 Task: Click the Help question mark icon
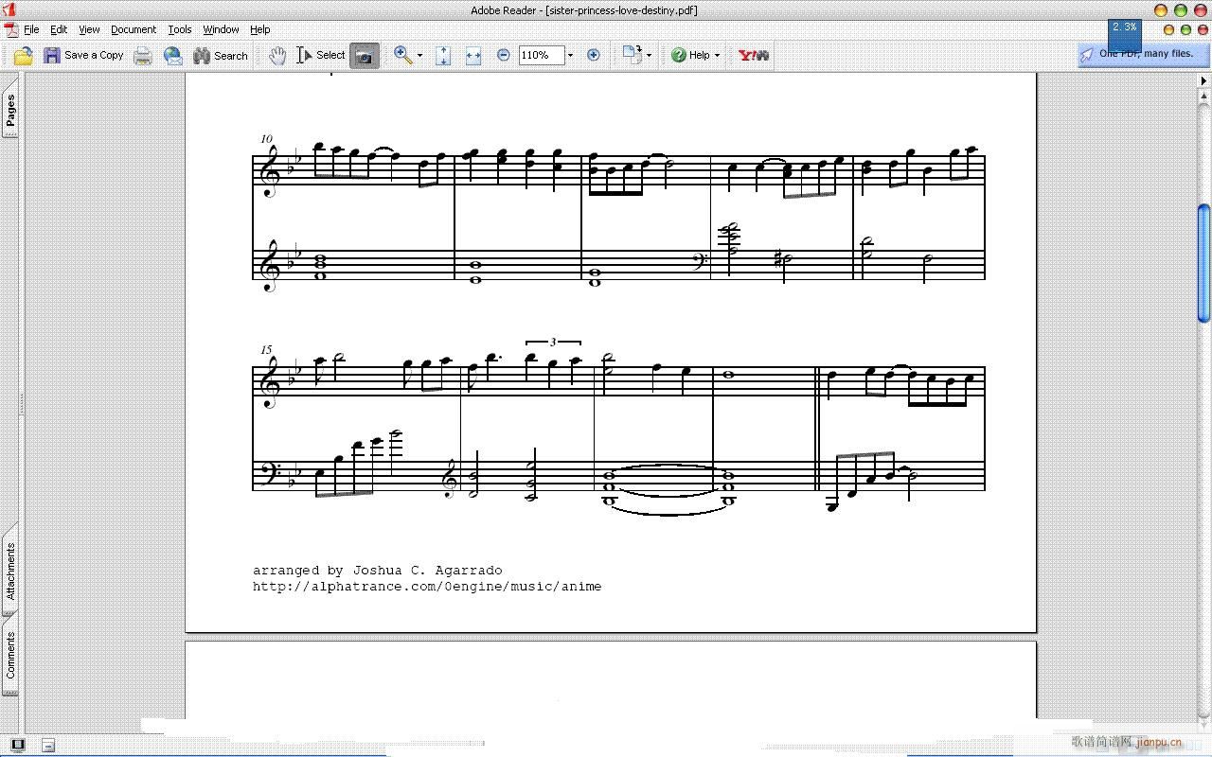(678, 56)
